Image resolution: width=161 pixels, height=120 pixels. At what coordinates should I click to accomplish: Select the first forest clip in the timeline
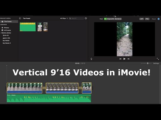point(24,88)
